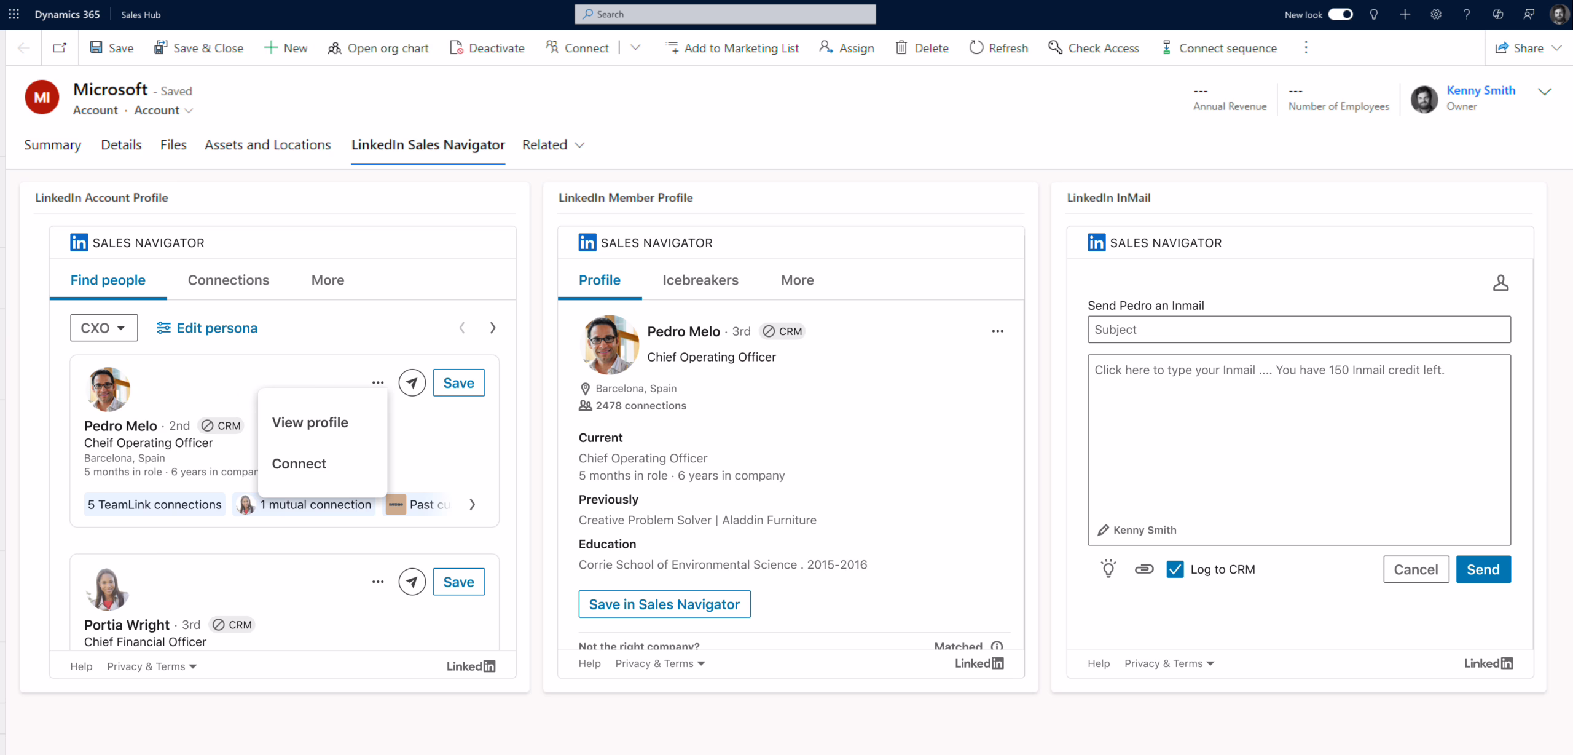Viewport: 1573px width, 755px height.
Task: Expand the header chevron next to the Owner field
Action: click(1544, 92)
